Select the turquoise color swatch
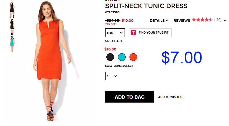229x126 pixels. [122, 57]
